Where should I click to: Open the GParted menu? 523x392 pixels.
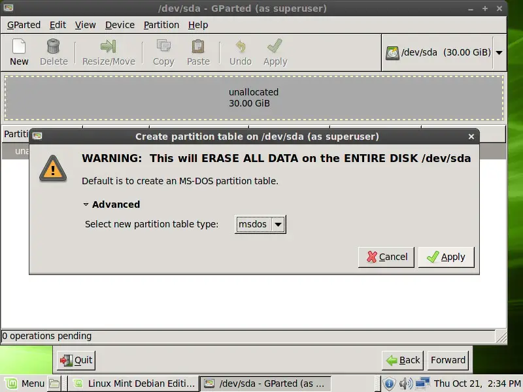(24, 25)
